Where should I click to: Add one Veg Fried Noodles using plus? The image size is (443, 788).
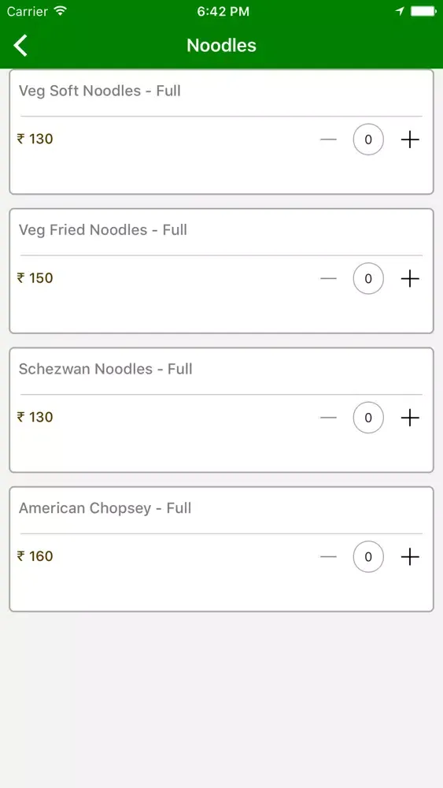(x=410, y=278)
